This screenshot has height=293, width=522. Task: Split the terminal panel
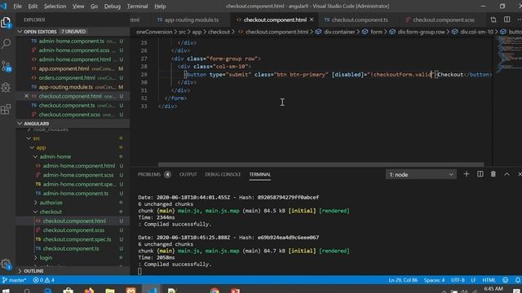pyautogui.click(x=480, y=174)
